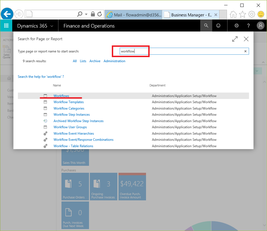Expand the Dynamics 365 dropdown chevron

(x=52, y=26)
